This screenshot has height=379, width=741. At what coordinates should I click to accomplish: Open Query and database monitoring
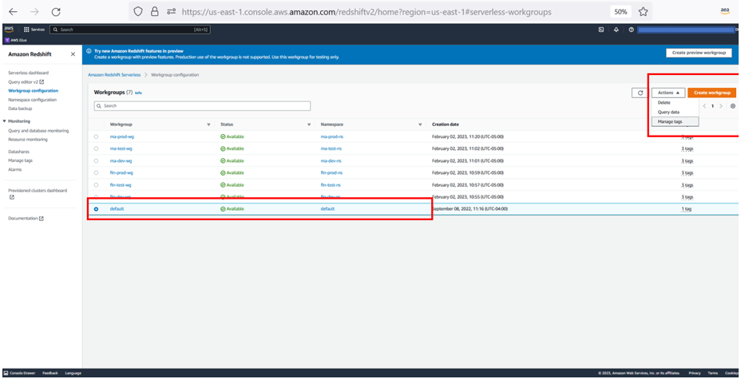(x=38, y=131)
